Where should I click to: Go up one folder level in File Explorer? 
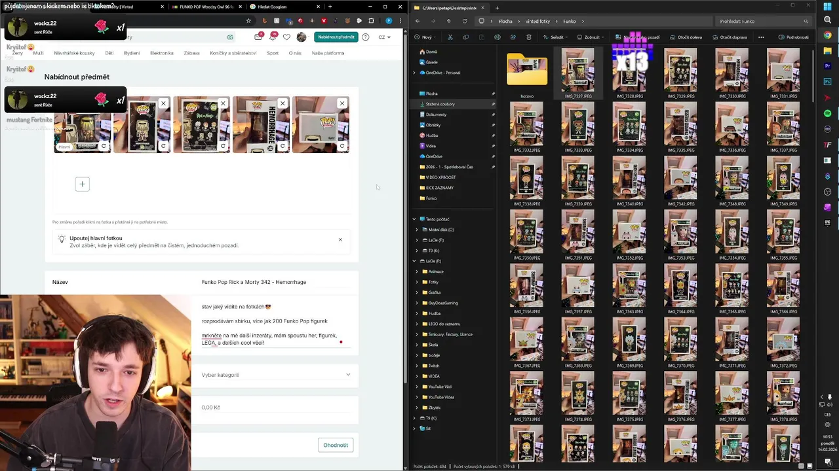click(449, 21)
